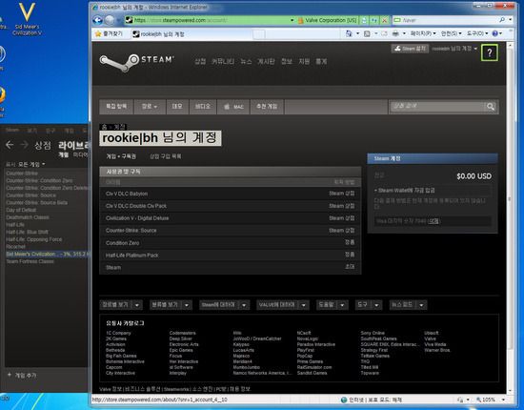Image resolution: width=524 pixels, height=410 pixels.
Task: Open the Ubisoft publisher link
Action: point(431,333)
